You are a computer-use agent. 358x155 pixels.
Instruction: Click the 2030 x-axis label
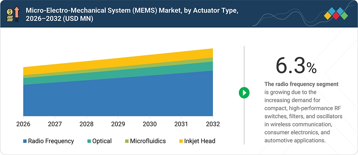coord(150,124)
